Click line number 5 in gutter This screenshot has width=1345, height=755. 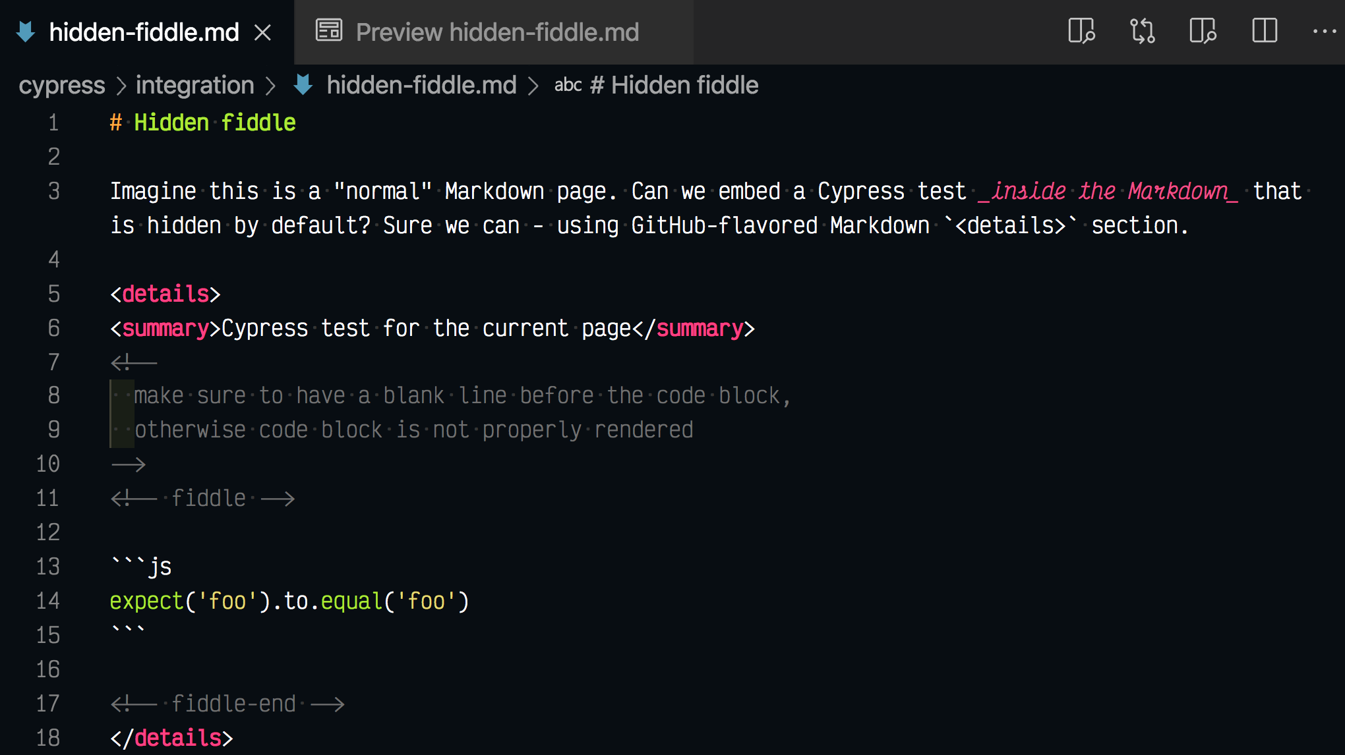coord(54,294)
